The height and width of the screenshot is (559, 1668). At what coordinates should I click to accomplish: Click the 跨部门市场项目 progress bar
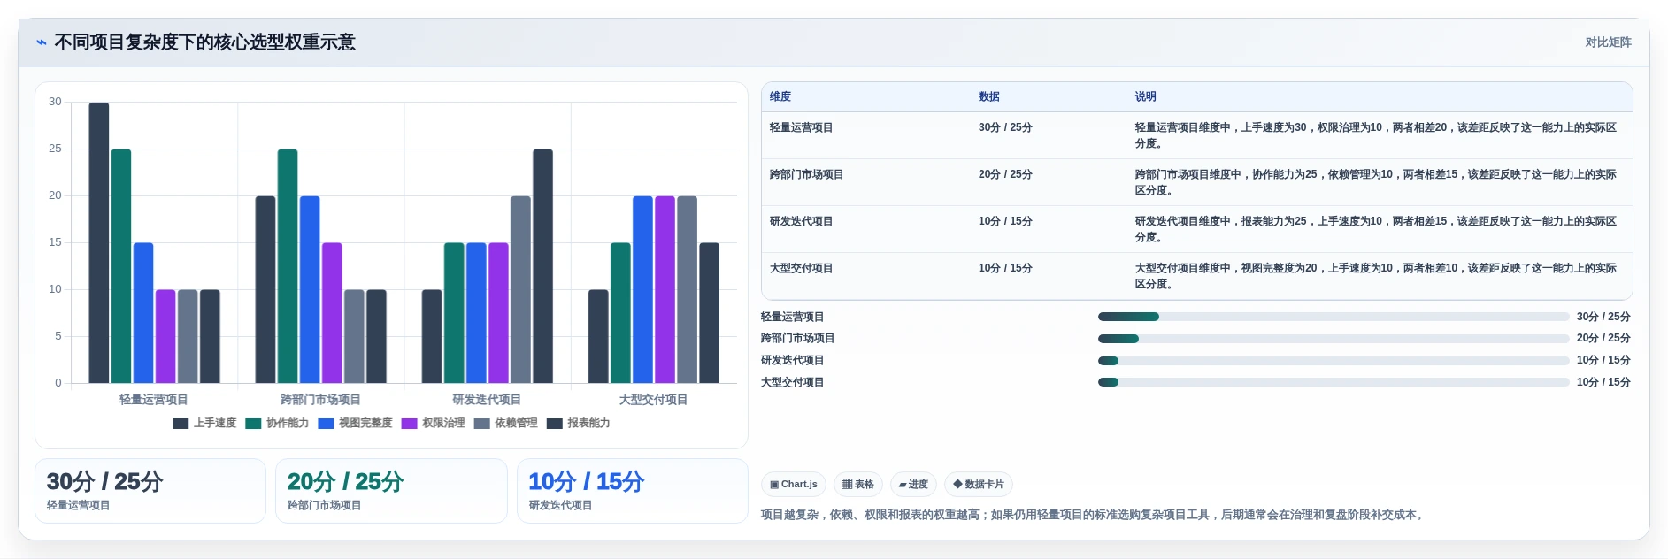(x=1334, y=339)
